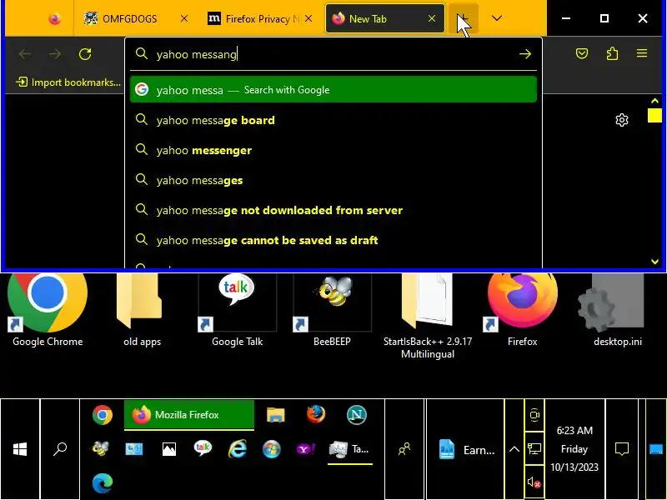
Task: Select the Firefox desktop shortcut
Action: (x=523, y=312)
